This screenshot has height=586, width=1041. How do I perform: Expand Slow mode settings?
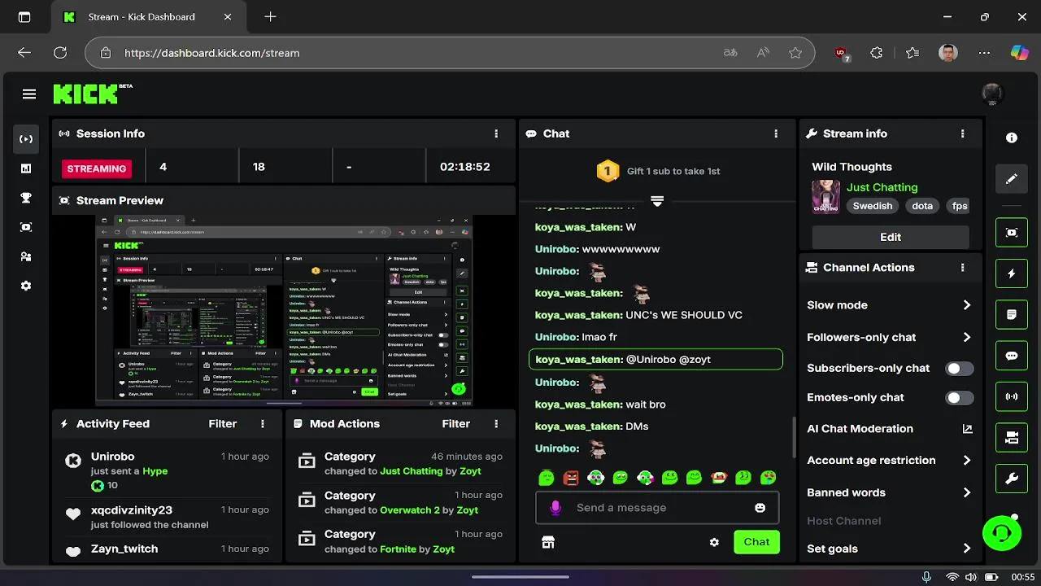(890, 305)
